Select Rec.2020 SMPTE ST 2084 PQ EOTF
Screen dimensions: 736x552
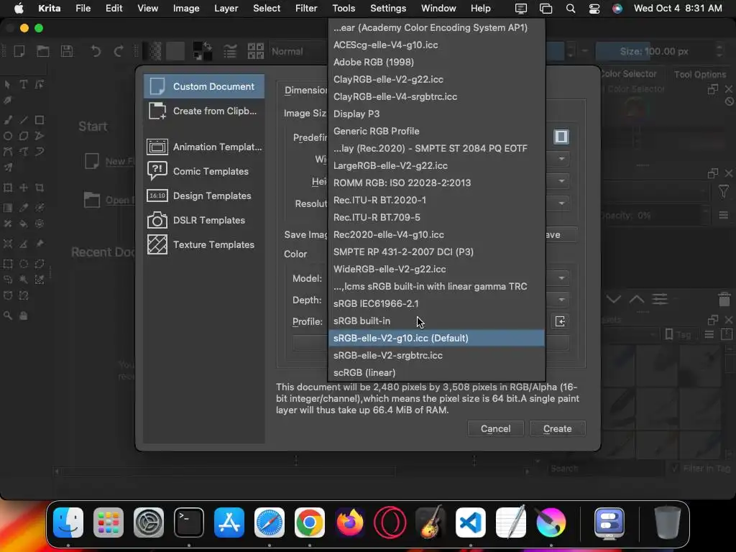[x=436, y=148]
